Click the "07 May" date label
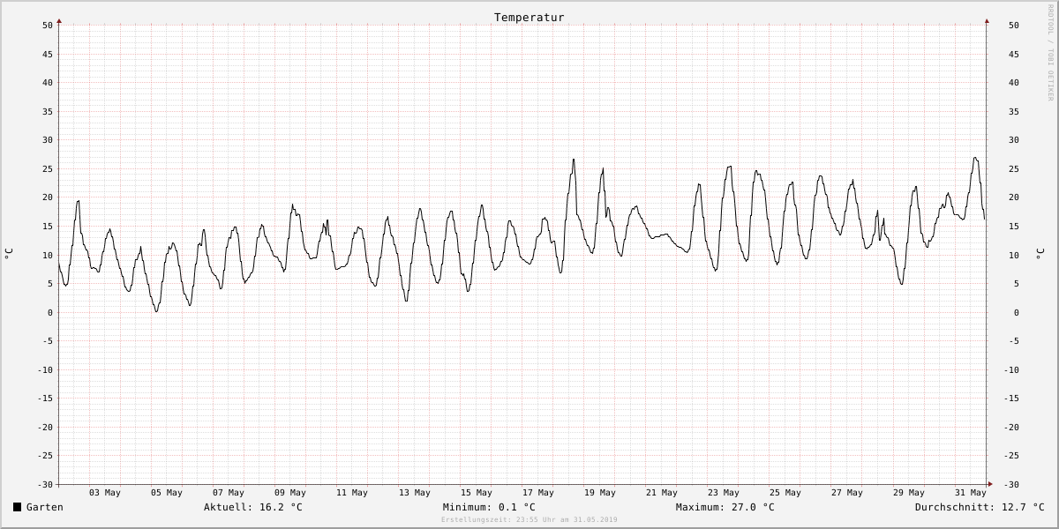Viewport: 1059px width, 529px height. pos(229,493)
